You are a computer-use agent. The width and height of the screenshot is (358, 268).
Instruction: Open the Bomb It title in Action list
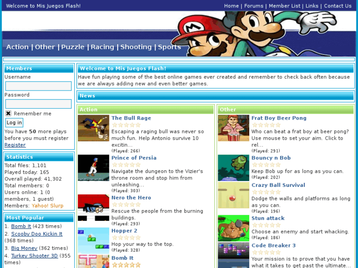[123, 258]
